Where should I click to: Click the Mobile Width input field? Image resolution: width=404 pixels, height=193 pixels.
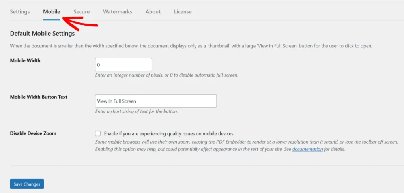coord(123,65)
